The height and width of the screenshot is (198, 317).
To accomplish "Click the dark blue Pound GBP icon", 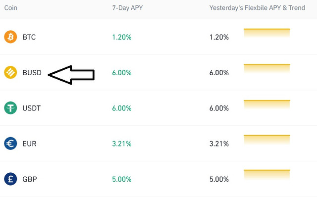I will [10, 179].
